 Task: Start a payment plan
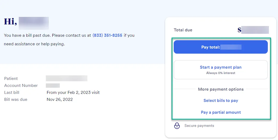point(221,70)
